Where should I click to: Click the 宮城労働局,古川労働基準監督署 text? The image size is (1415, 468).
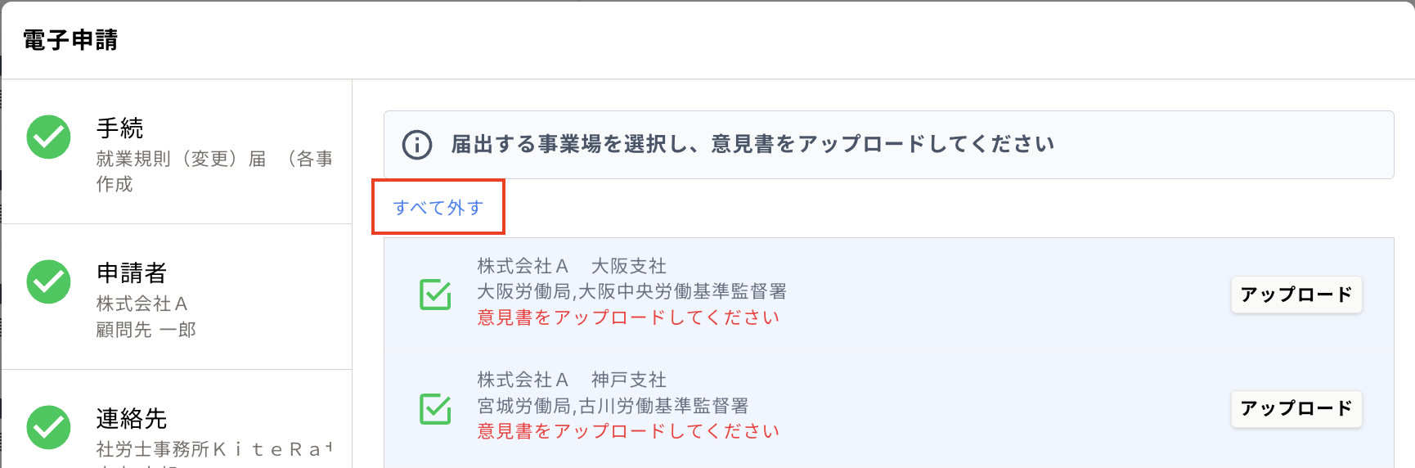point(613,406)
